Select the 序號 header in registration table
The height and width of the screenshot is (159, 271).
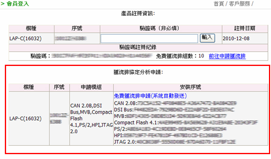point(77,28)
